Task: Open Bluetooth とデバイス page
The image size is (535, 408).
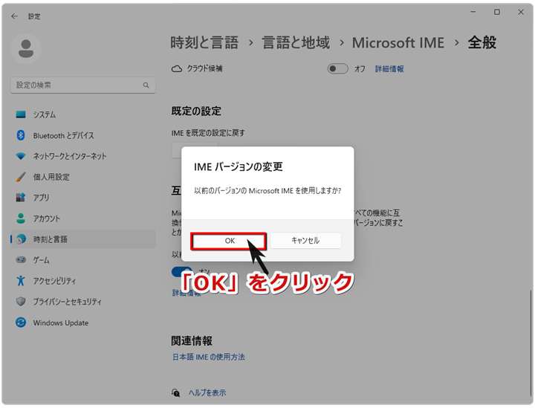Action: [x=83, y=135]
